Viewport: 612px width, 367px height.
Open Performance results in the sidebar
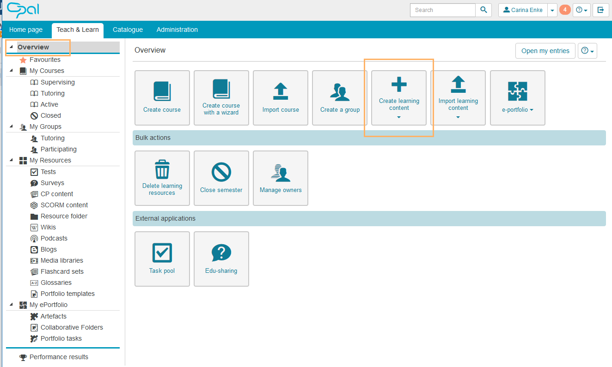coord(59,357)
